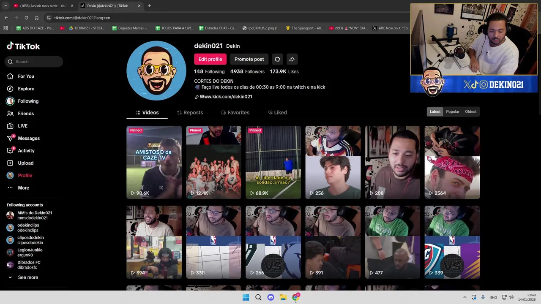Open Chrome from the taskbar

click(295, 297)
